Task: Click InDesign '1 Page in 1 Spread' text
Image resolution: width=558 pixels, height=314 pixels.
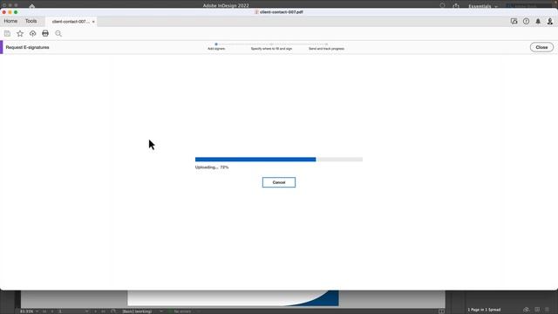Action: coord(484,310)
